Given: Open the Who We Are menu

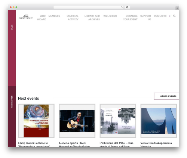Looking at the screenshot, I should tap(42, 18).
